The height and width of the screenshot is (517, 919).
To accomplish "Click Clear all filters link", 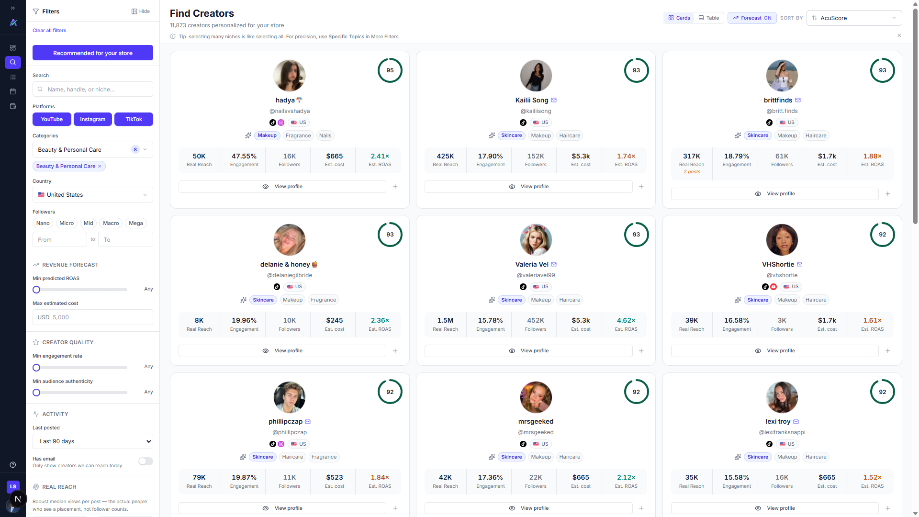I will 49,30.
